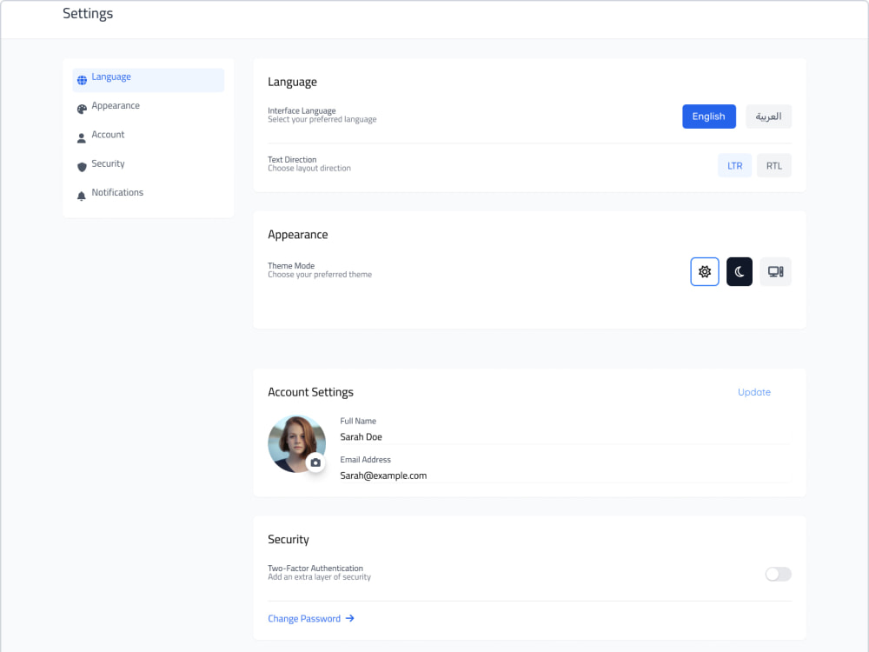Click 'Select your preferred language' text
The width and height of the screenshot is (869, 652).
click(322, 119)
